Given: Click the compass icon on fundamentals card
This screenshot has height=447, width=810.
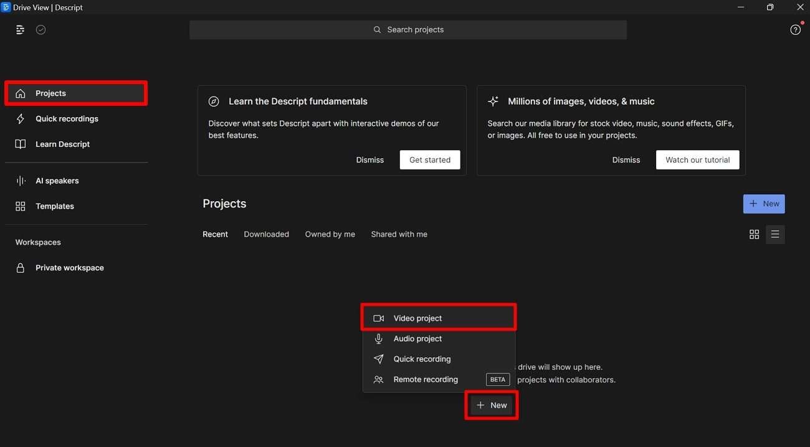Looking at the screenshot, I should point(214,101).
